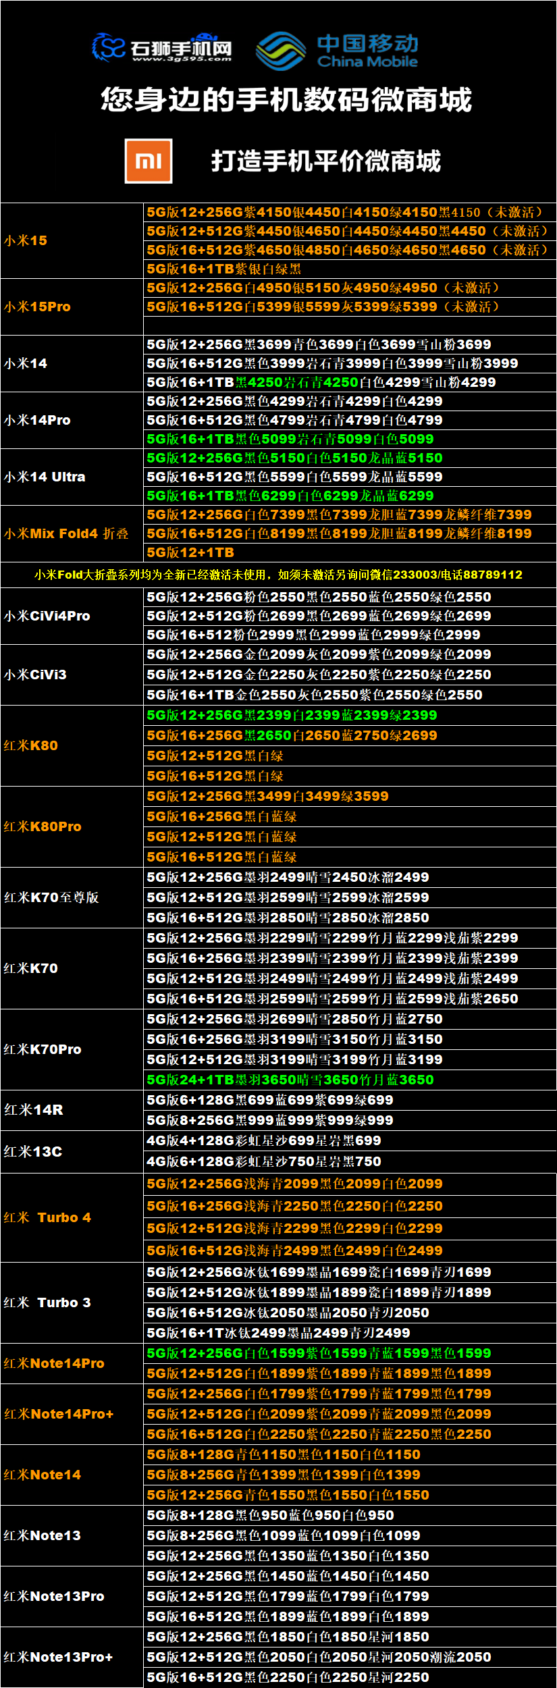
Task: Select the 小米CiVi4Pro model cell
Action: click(72, 616)
